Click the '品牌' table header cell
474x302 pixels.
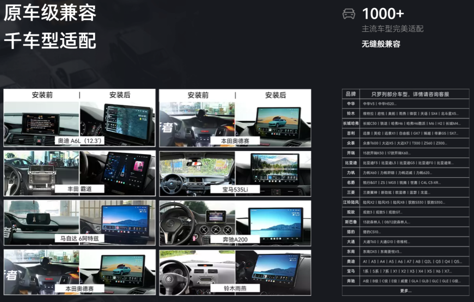click(351, 94)
